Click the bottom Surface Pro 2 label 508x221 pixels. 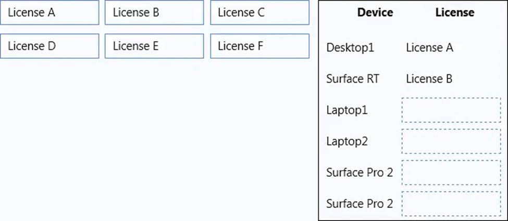click(x=360, y=203)
